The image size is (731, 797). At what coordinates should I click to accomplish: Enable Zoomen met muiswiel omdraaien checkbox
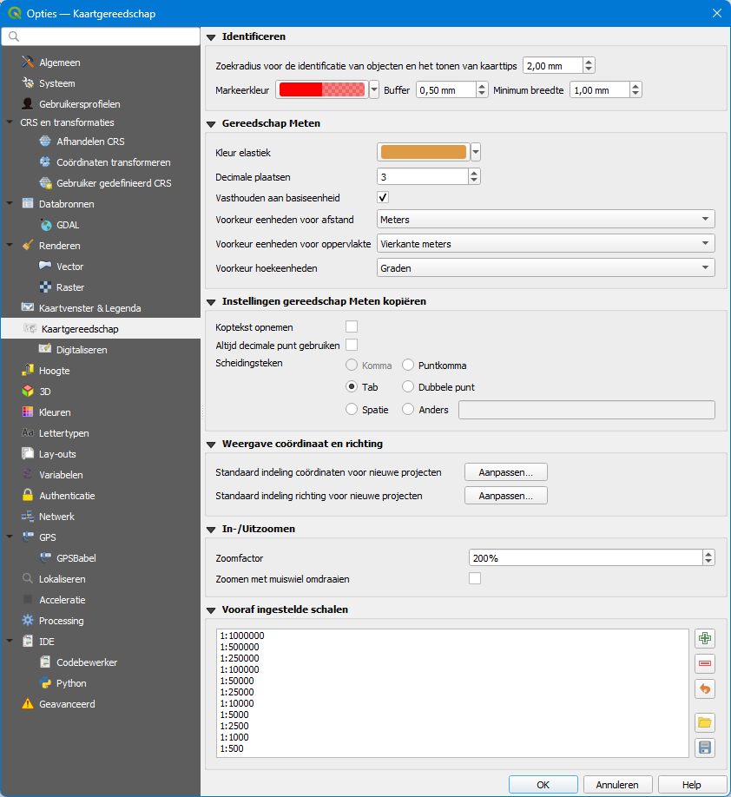click(475, 578)
